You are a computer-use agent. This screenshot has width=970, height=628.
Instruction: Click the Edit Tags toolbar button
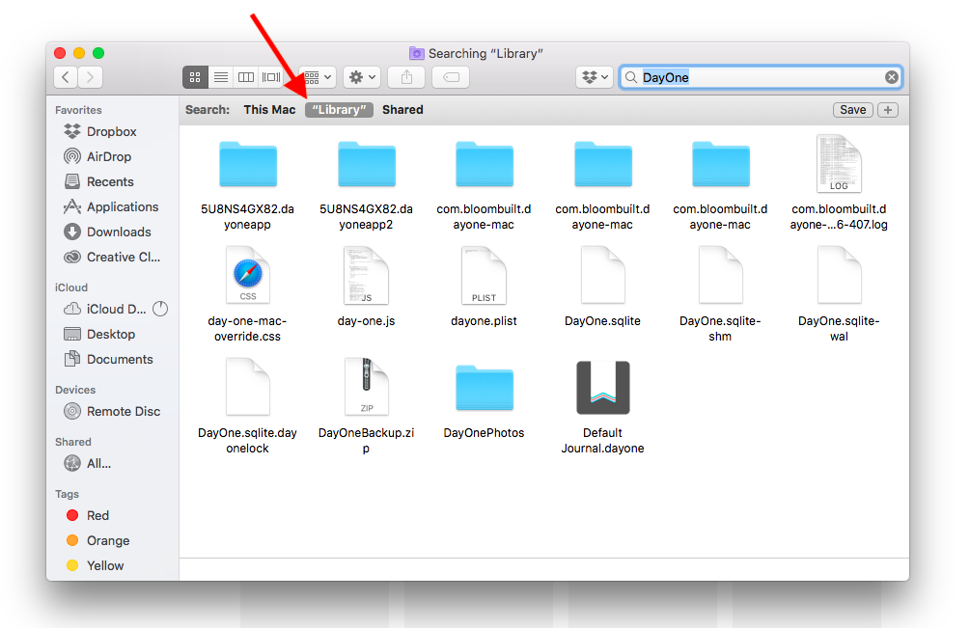tap(451, 77)
